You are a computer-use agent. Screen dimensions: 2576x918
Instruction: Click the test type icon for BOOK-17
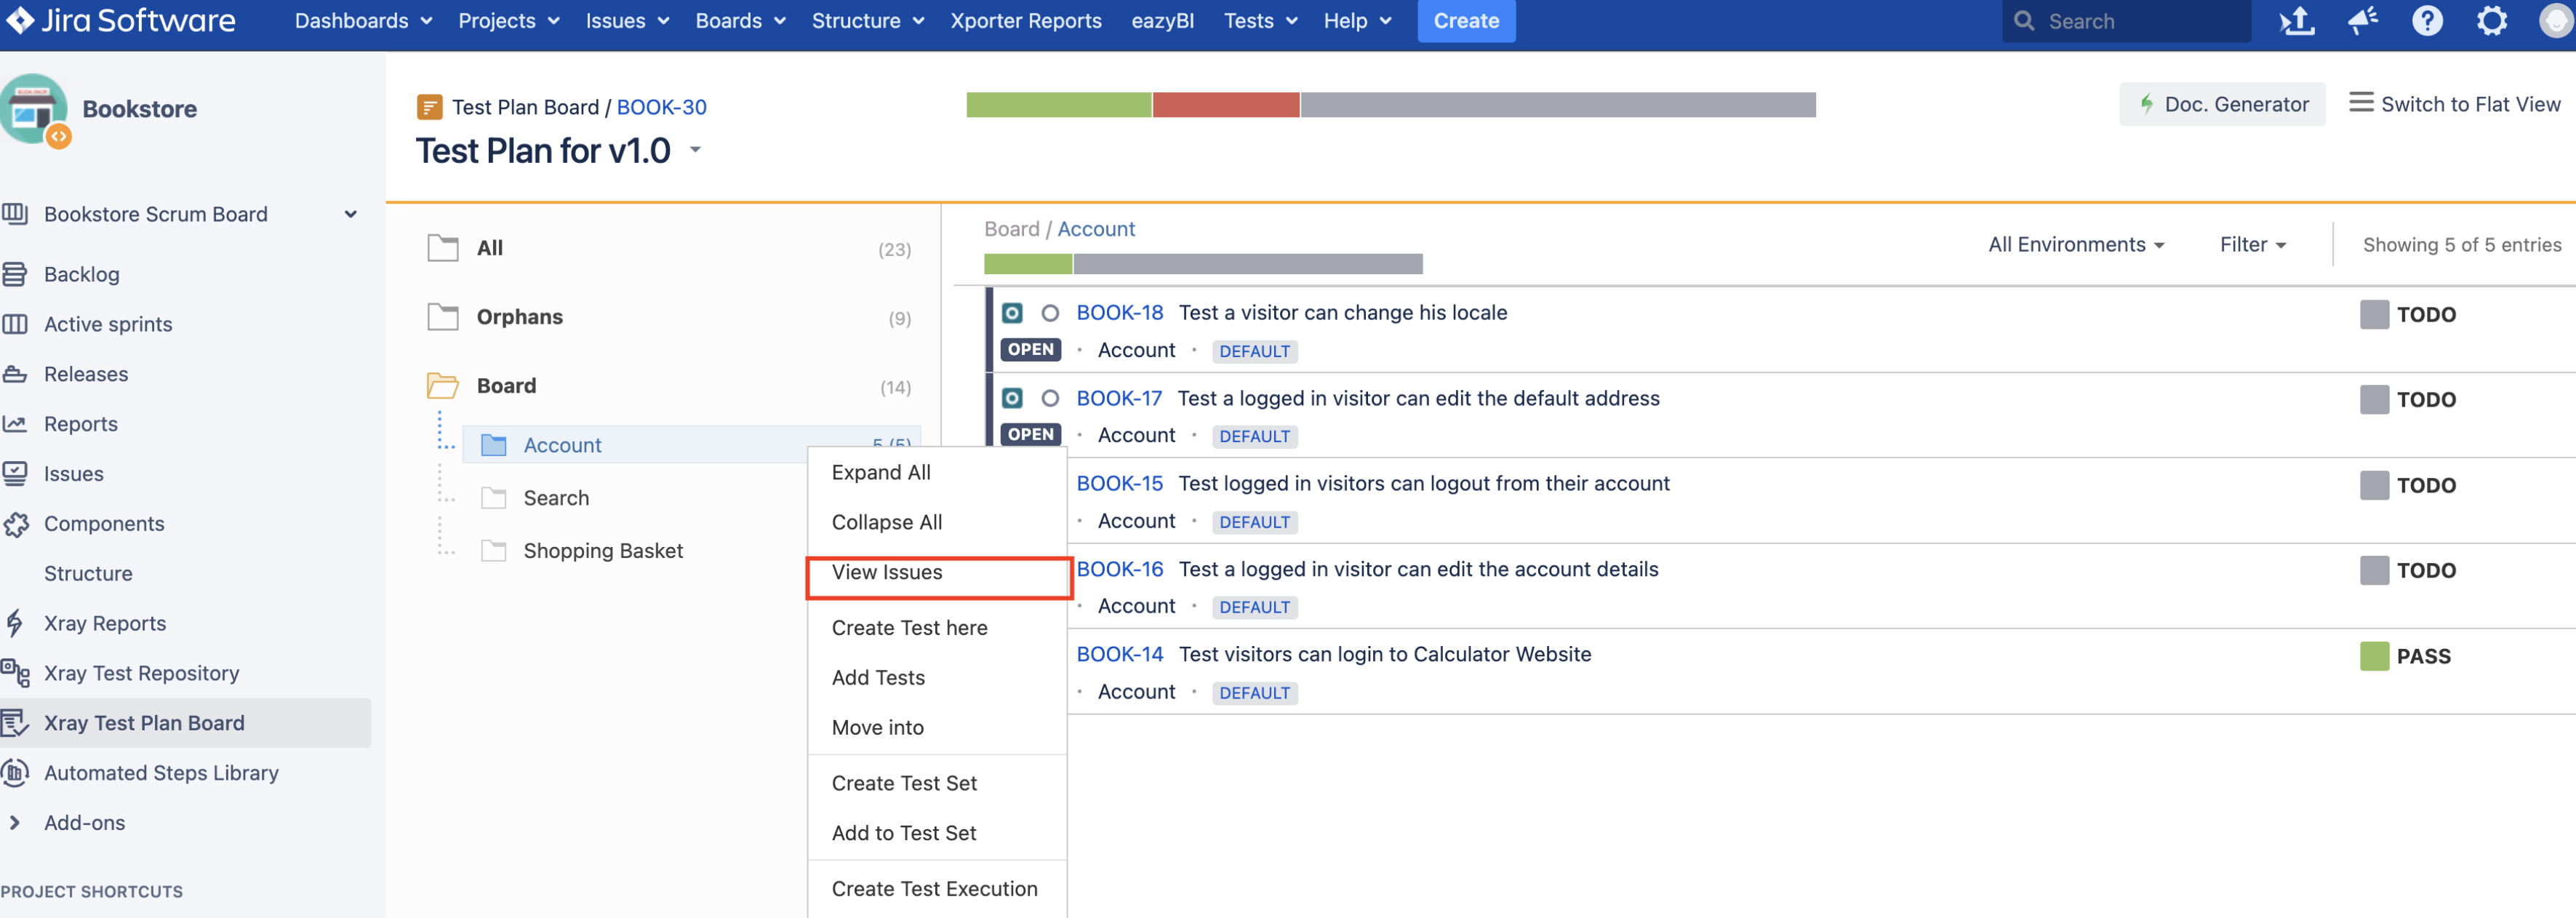click(1012, 399)
